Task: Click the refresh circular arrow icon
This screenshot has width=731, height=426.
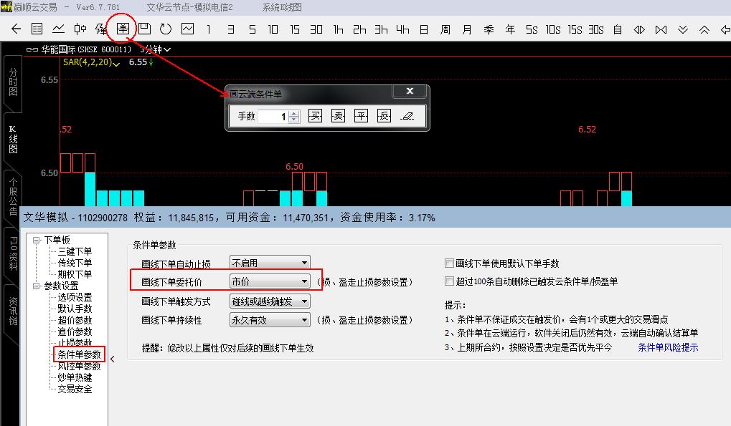Action: 166,29
